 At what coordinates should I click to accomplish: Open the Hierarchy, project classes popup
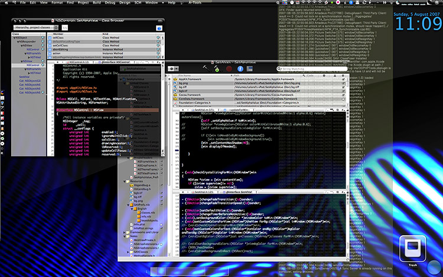pos(36,27)
